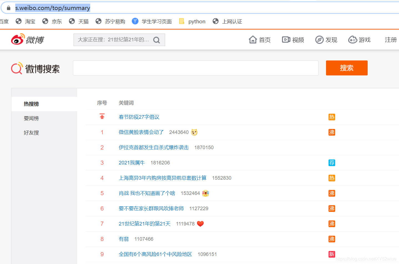Select the 好友搜 tab

coord(31,133)
